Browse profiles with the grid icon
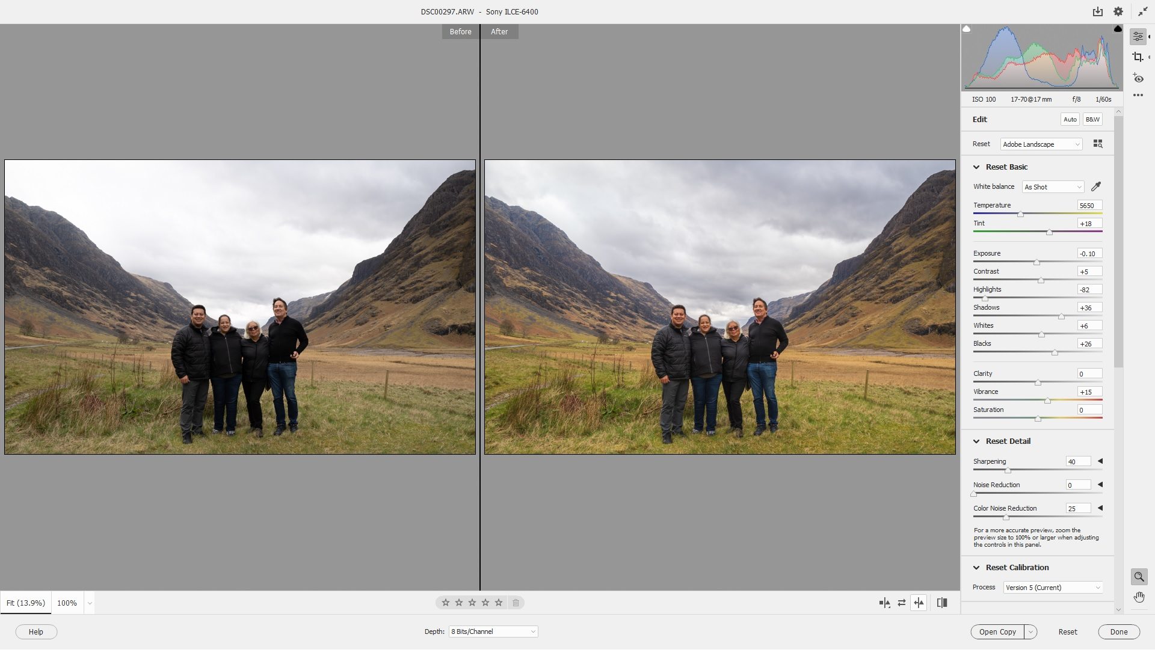This screenshot has height=670, width=1155. pyautogui.click(x=1098, y=144)
